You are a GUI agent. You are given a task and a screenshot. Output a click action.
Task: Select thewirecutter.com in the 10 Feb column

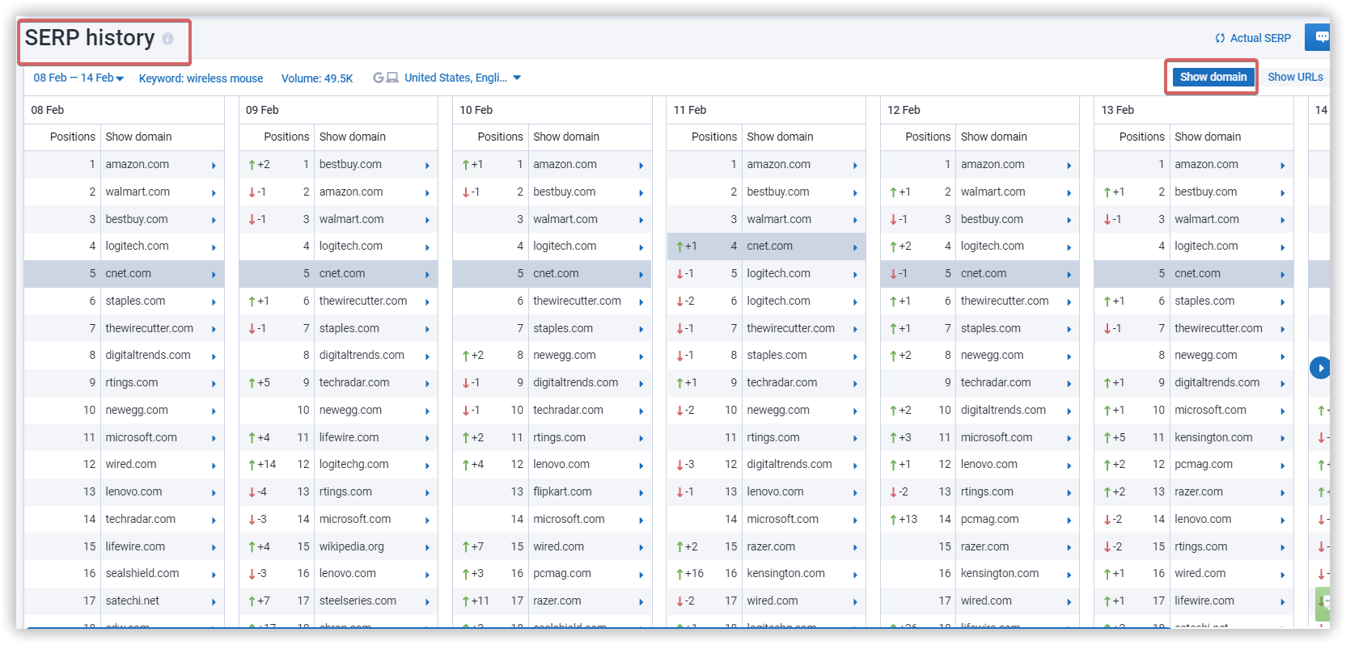577,301
